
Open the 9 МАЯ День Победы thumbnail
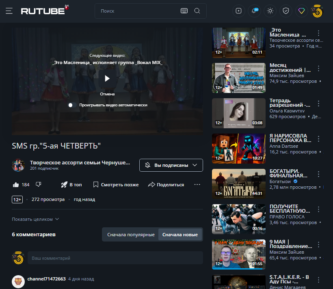point(239,254)
